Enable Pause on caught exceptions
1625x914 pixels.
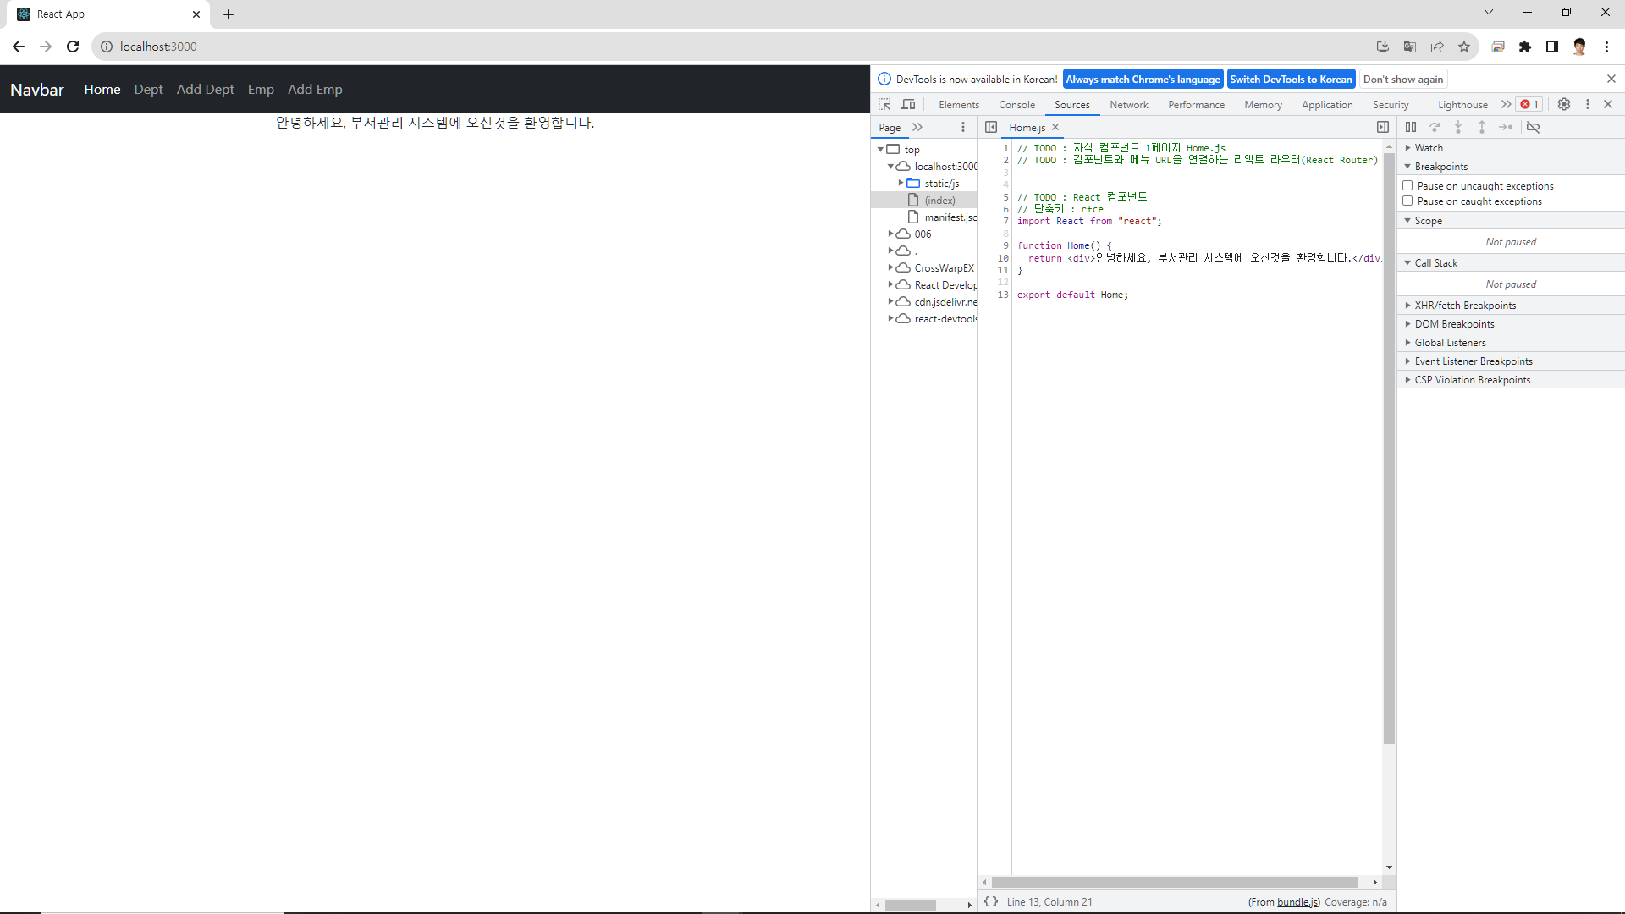click(x=1407, y=201)
